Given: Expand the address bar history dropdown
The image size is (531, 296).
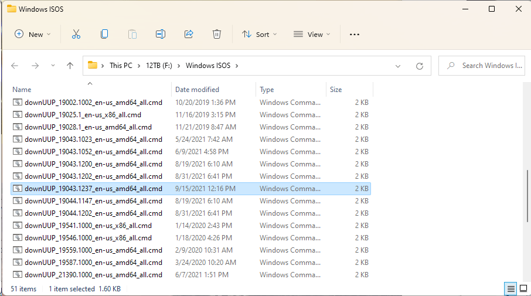Looking at the screenshot, I should 398,66.
